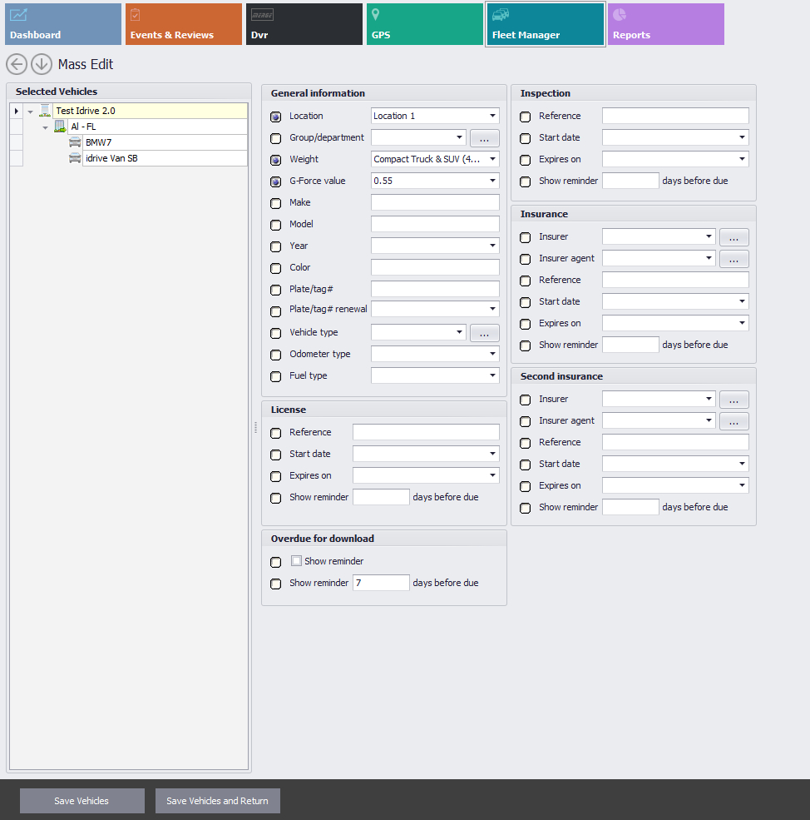Open Vehicle type browse ellipsis button
810x820 pixels.
484,333
